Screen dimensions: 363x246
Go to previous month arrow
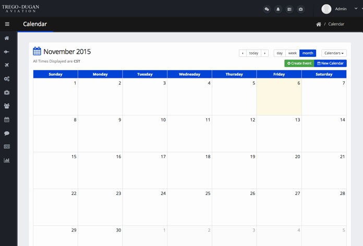coord(243,53)
